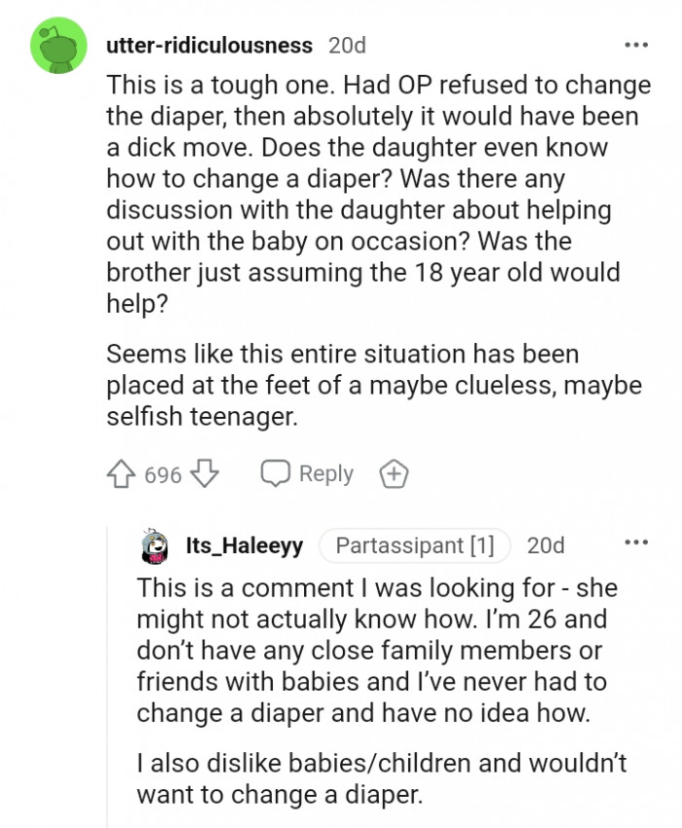682x828 pixels.
Task: Click utter-ridiculousness's avatar
Action: pos(57,45)
